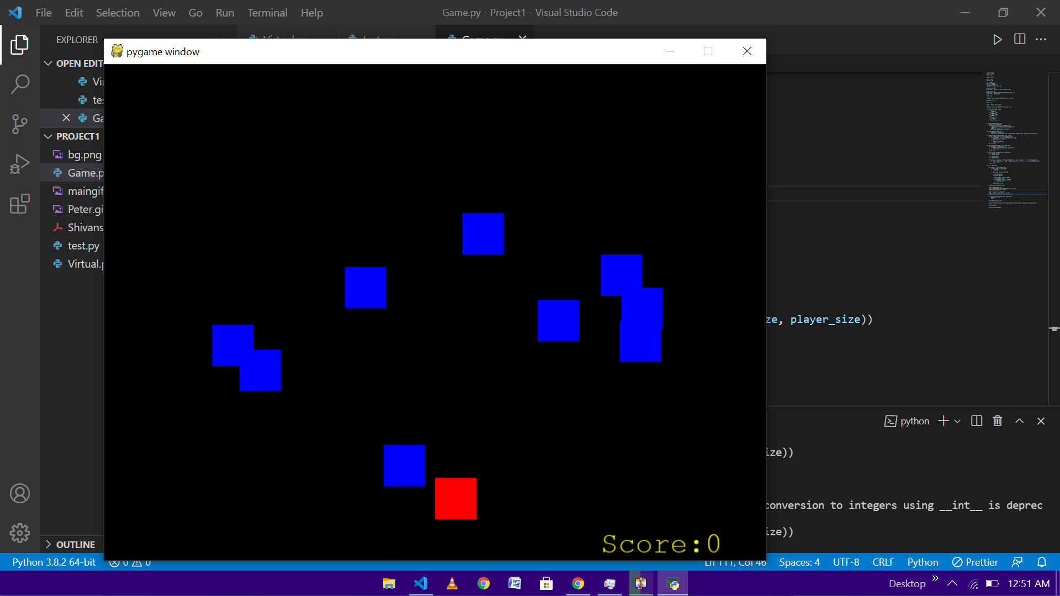The image size is (1060, 596).
Task: Click the Accounts icon in the activity bar
Action: (19, 493)
